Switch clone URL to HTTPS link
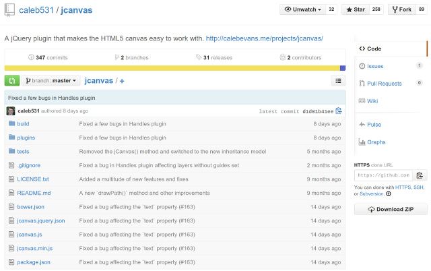431x271 pixels. point(403,187)
